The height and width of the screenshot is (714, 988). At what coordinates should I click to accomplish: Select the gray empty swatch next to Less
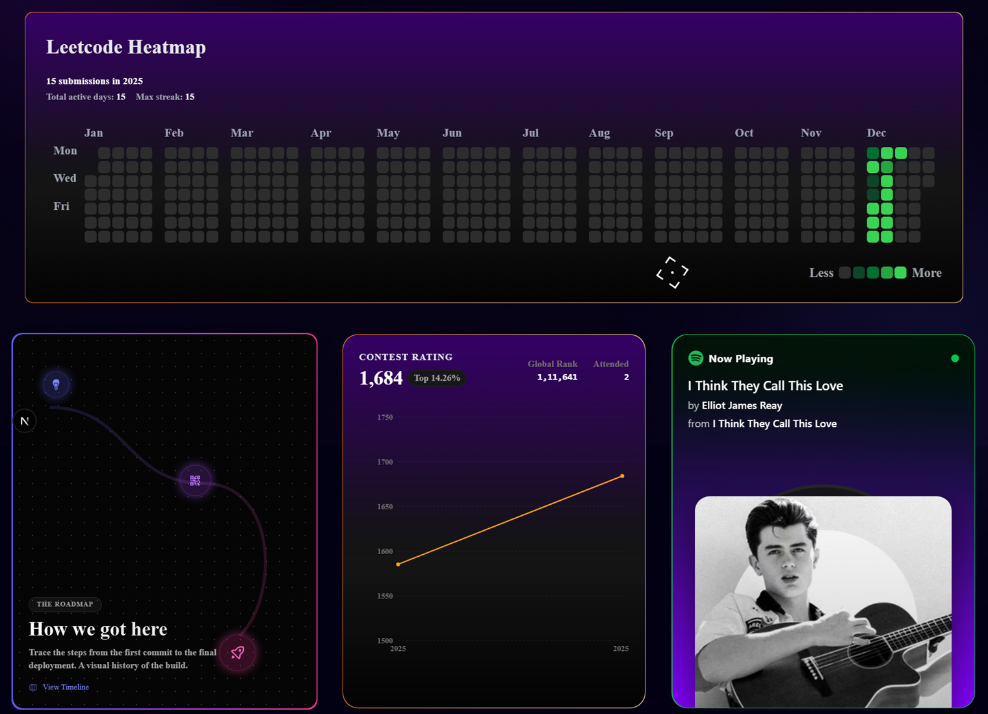[x=844, y=273]
